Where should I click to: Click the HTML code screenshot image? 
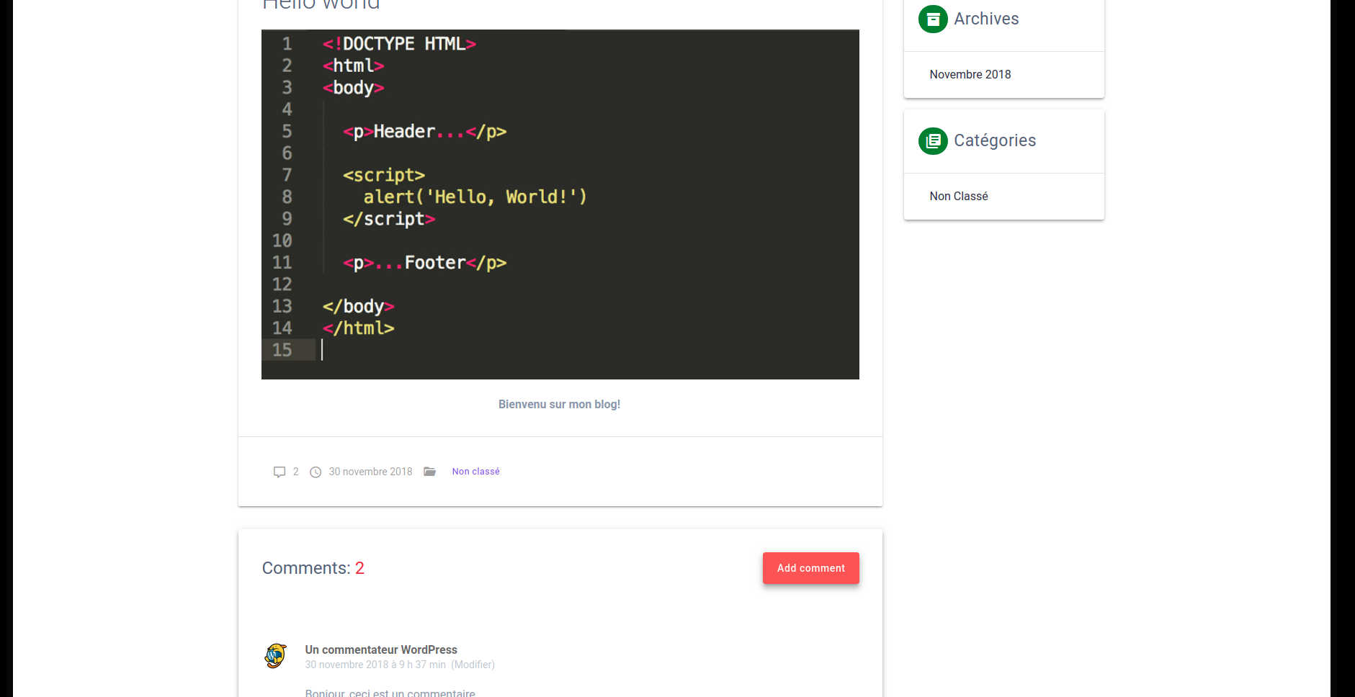pyautogui.click(x=560, y=204)
